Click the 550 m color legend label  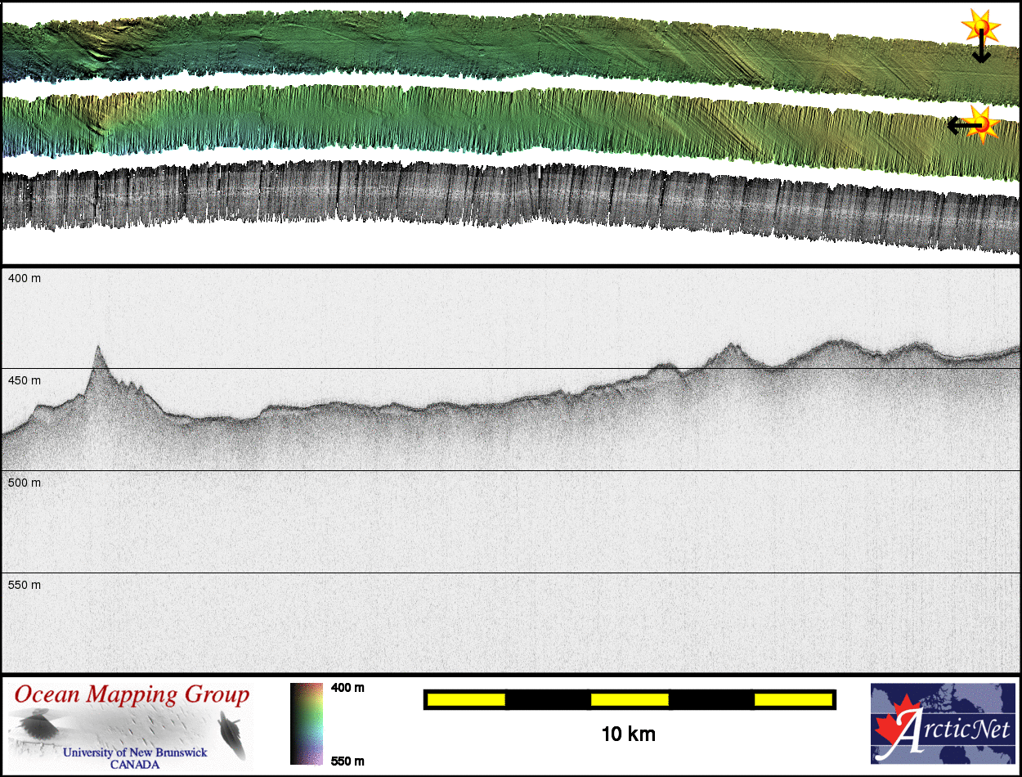347,761
